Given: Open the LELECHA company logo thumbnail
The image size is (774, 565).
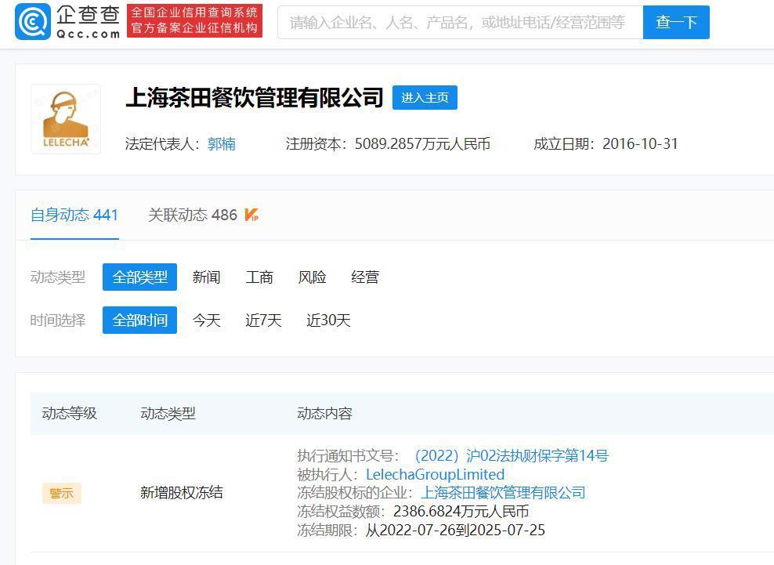Looking at the screenshot, I should [66, 119].
